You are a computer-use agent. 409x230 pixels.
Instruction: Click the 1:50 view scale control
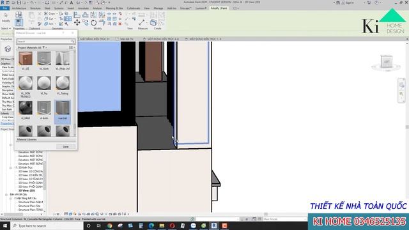56,215
